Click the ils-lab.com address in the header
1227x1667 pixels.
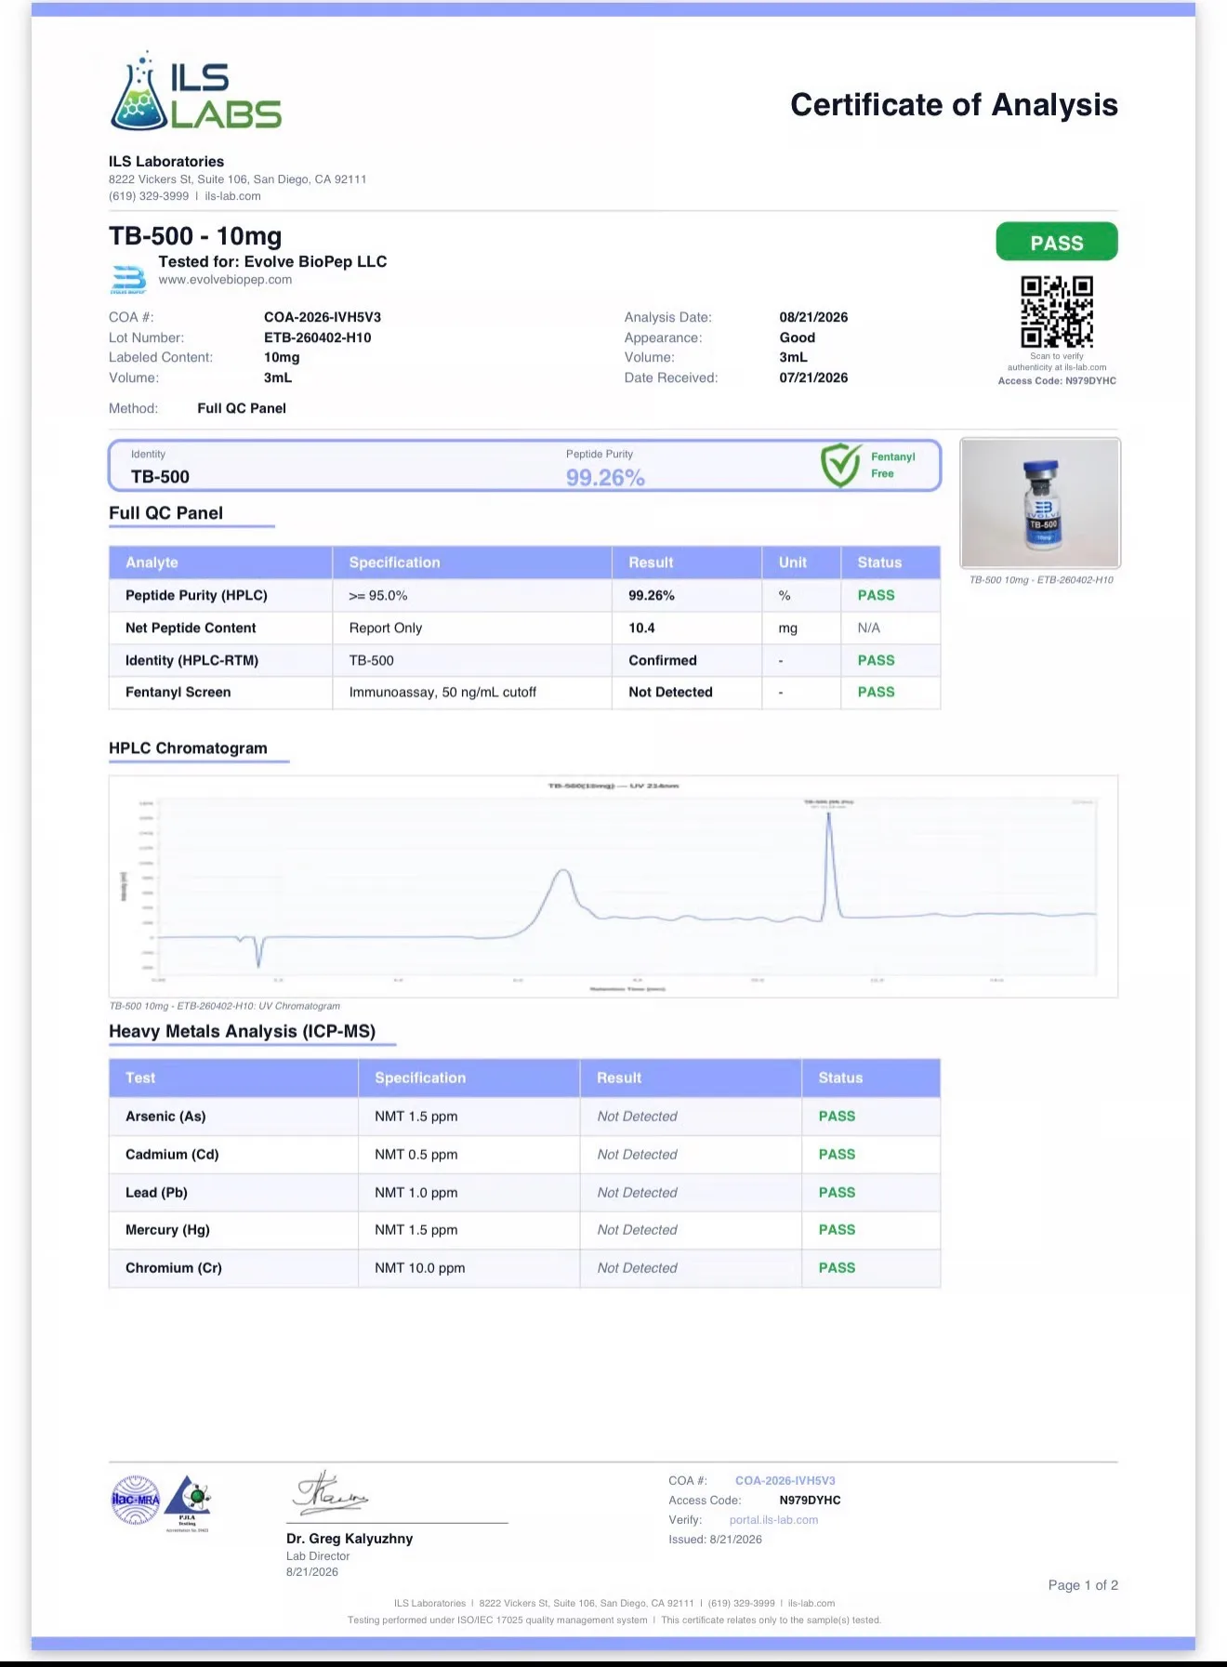click(x=232, y=196)
